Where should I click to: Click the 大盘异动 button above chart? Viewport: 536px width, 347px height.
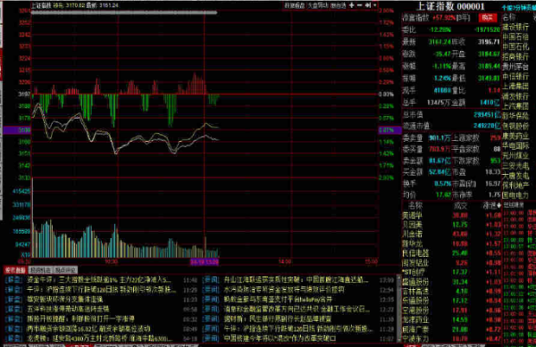(317, 5)
